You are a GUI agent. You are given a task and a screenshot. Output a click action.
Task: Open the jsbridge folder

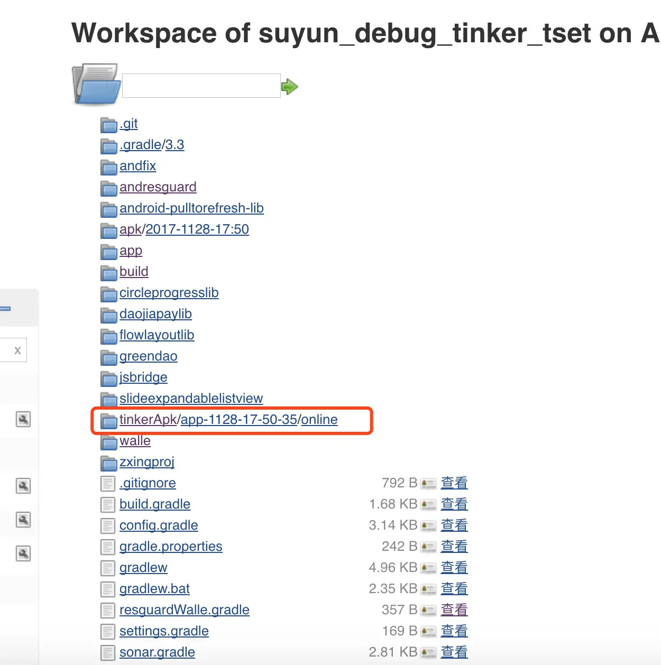pyautogui.click(x=143, y=377)
